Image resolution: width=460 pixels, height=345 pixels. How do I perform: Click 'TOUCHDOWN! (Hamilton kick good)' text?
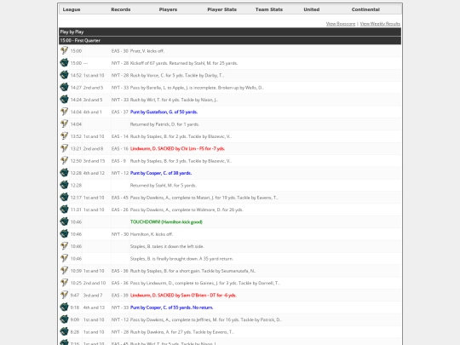tap(166, 222)
